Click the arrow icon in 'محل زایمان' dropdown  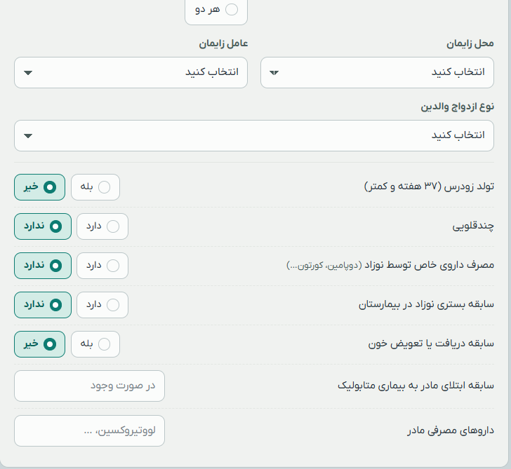click(x=274, y=73)
